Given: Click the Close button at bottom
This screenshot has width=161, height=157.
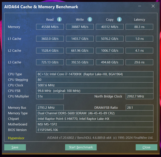Looking at the screenshot, I should (147, 147).
